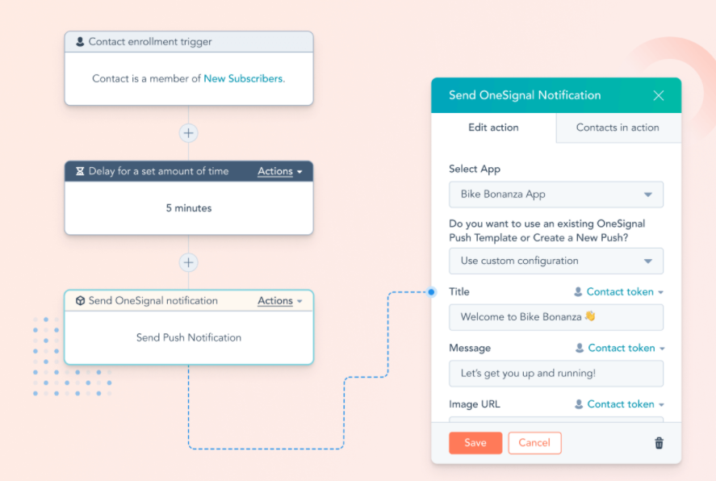Viewport: 716px width, 481px height.
Task: Click the contact token person icon beside Title
Action: pyautogui.click(x=580, y=291)
